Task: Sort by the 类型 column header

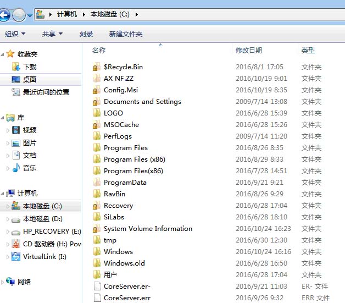Action: (x=308, y=51)
